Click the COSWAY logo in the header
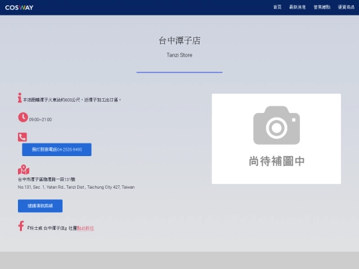 click(x=19, y=7)
